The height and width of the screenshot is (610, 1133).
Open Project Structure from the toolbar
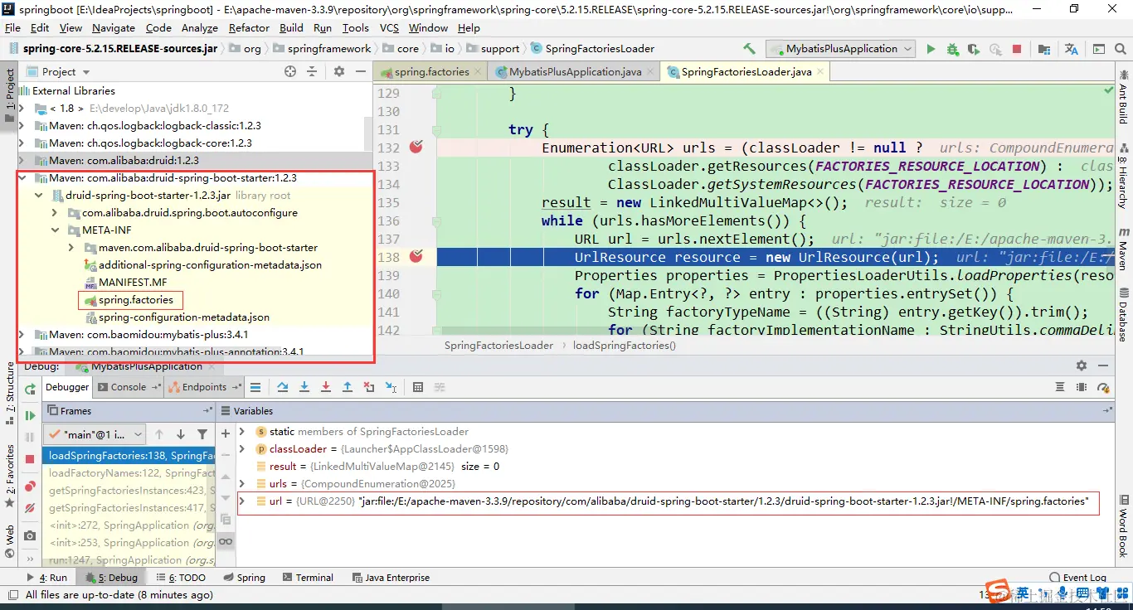coord(1043,49)
